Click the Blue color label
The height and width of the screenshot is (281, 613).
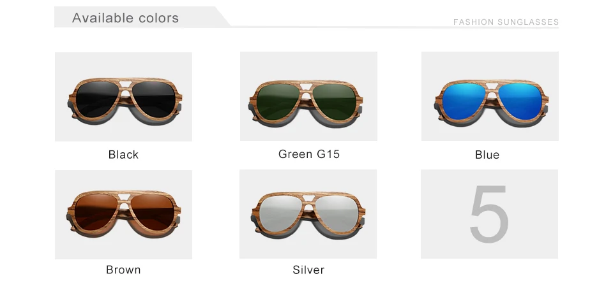tap(487, 155)
